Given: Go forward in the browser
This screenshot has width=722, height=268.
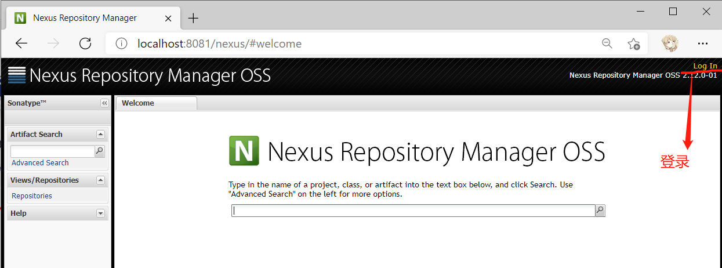Looking at the screenshot, I should click(x=53, y=44).
